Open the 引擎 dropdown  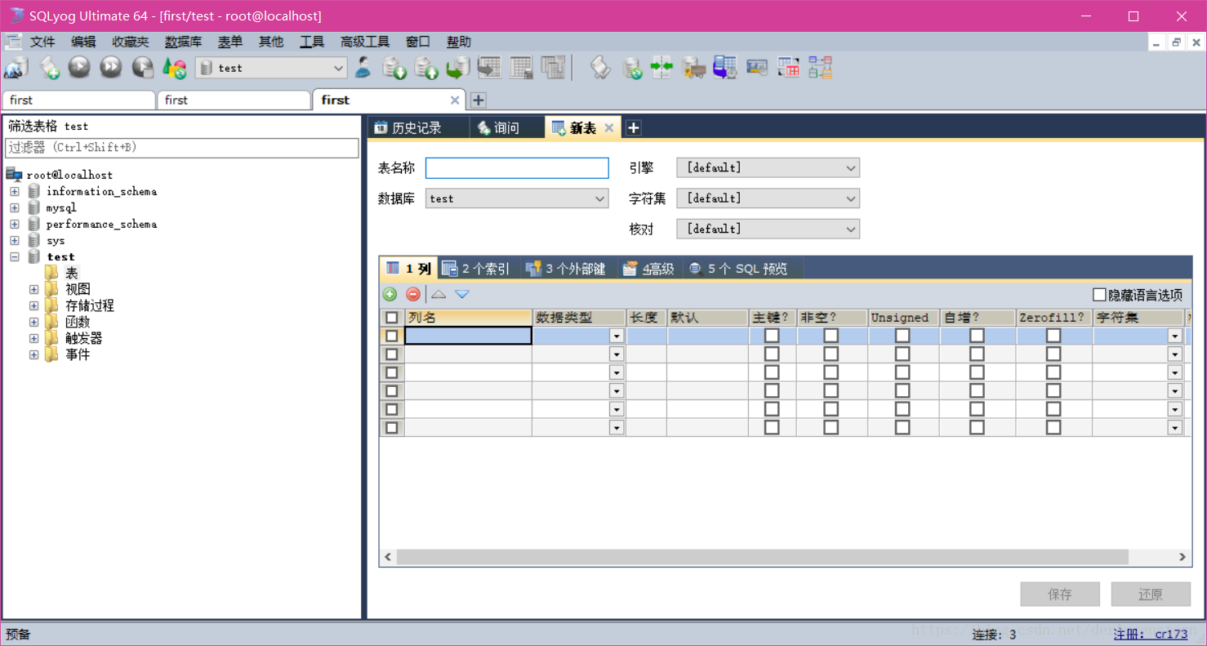768,167
